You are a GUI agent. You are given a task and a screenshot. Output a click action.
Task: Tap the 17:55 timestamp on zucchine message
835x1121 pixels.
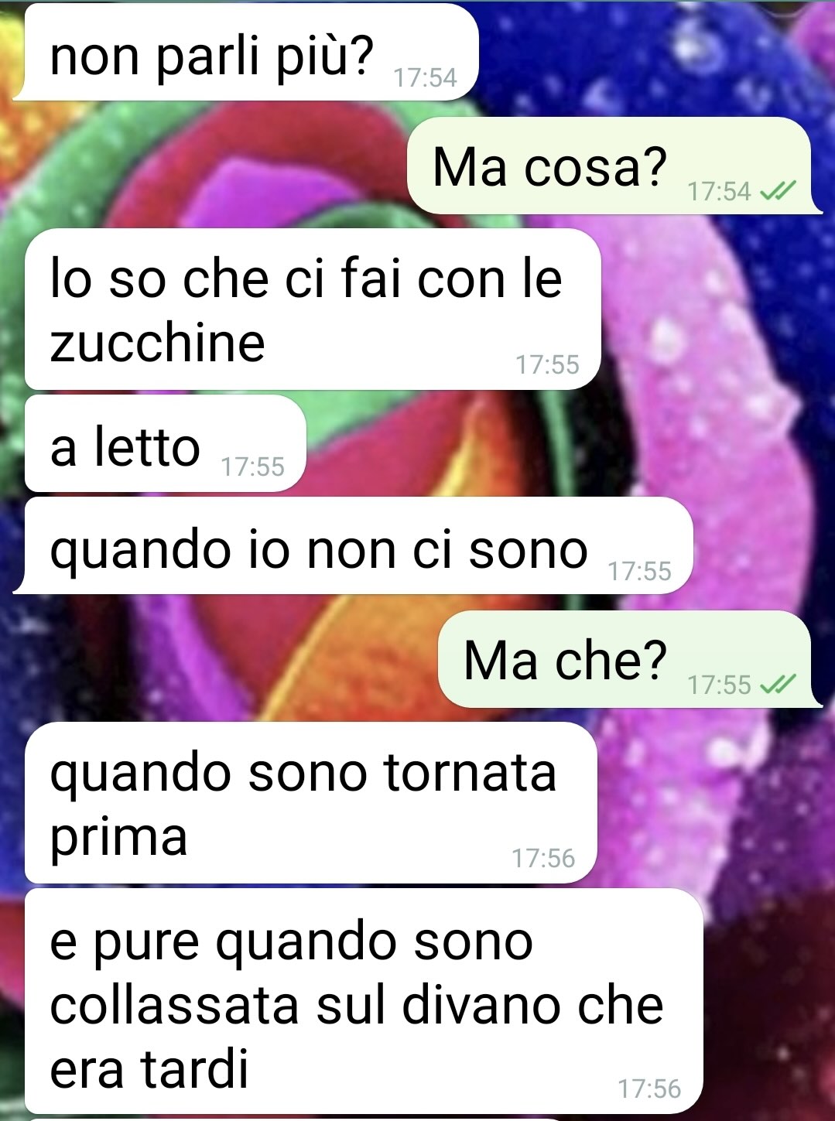point(547,364)
